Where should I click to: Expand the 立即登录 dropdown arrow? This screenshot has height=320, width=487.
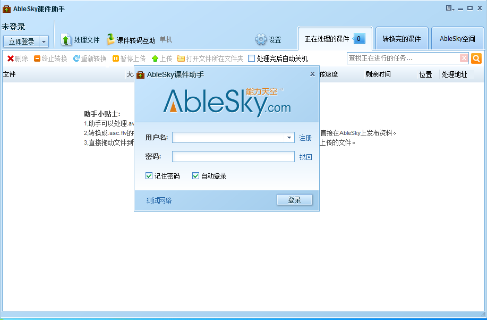click(x=44, y=41)
